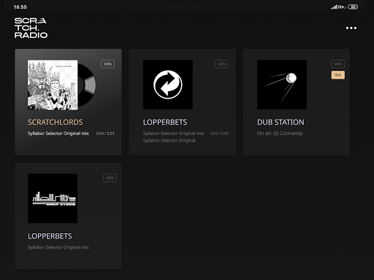Image resolution: width=374 pixels, height=280 pixels.
Task: Open info for the Scratchlords station
Action: pyautogui.click(x=107, y=64)
